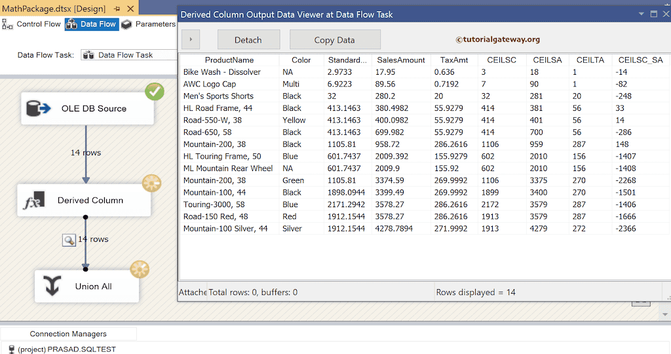Select the Road-650, 58 row
Viewport: 671px width, 354px height.
(x=425, y=132)
